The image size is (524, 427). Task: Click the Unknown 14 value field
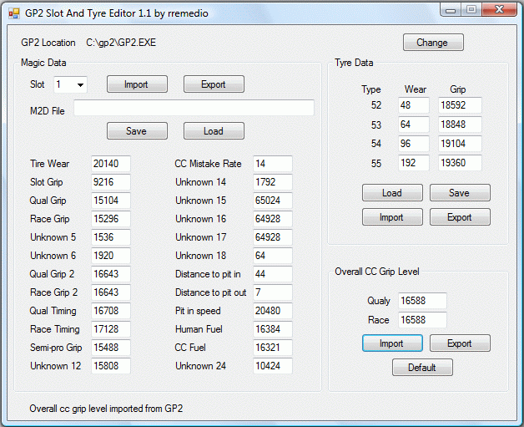pyautogui.click(x=272, y=182)
